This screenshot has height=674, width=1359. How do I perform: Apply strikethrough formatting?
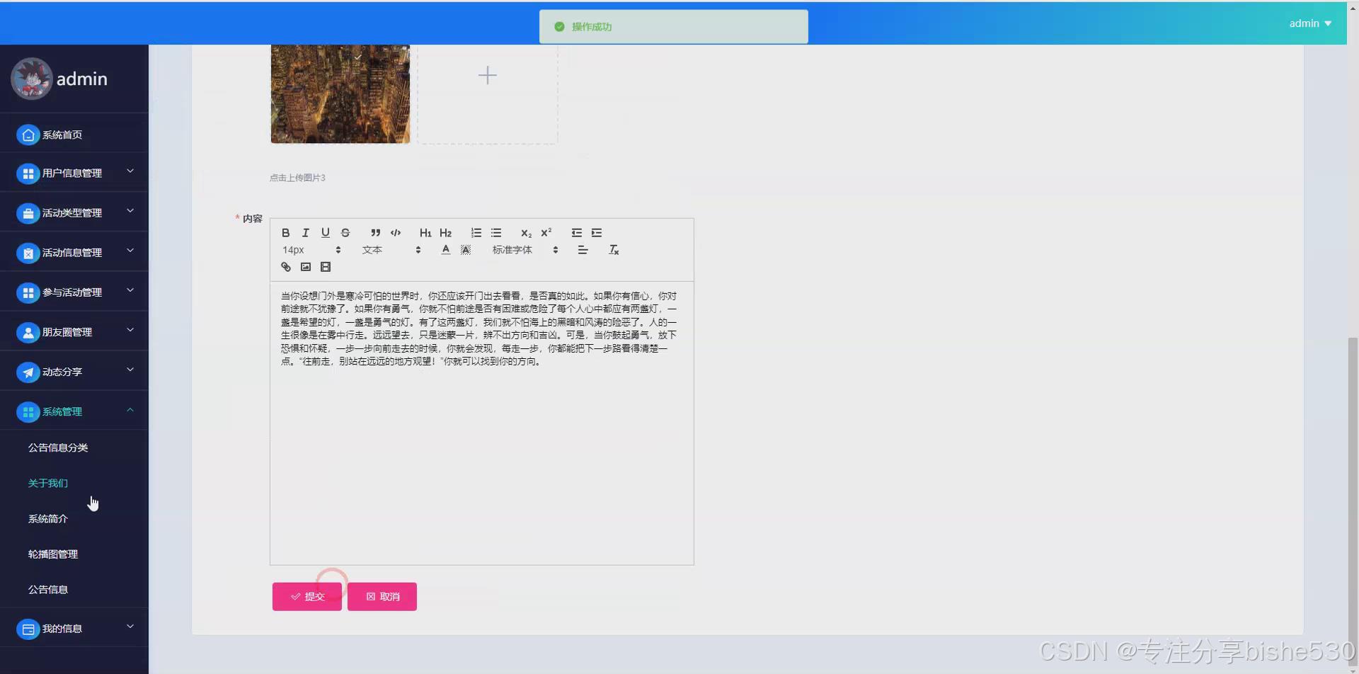click(x=345, y=233)
